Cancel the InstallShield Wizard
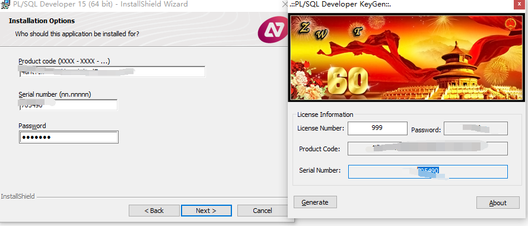 pyautogui.click(x=262, y=211)
